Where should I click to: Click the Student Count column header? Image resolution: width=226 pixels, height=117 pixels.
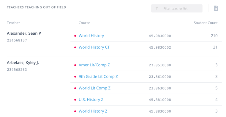tap(206, 23)
